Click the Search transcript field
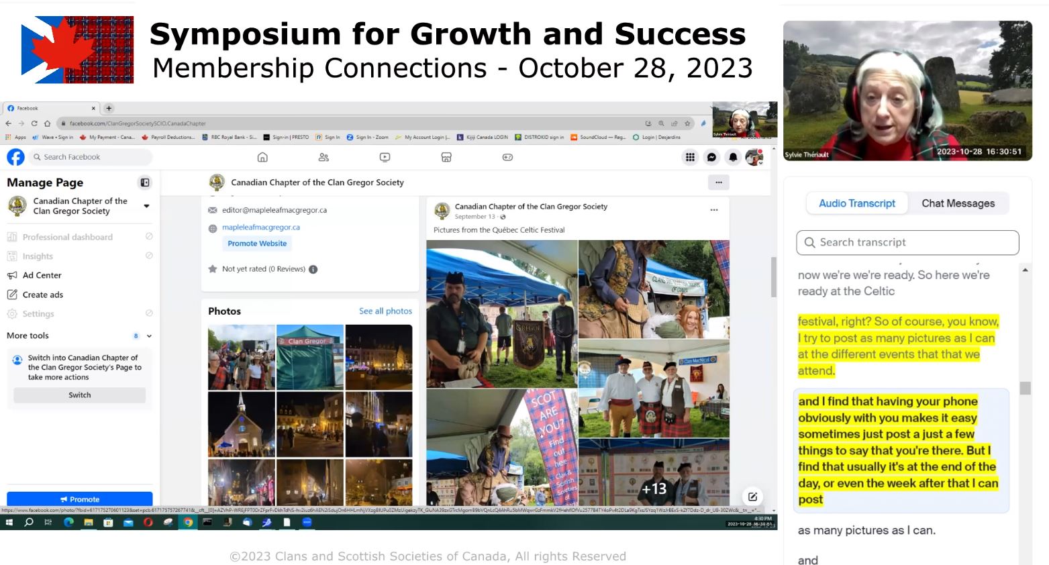This screenshot has width=1049, height=565. coord(907,242)
